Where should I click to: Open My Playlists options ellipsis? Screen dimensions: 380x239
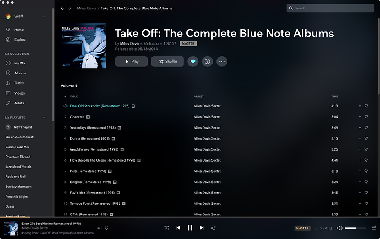click(45, 118)
